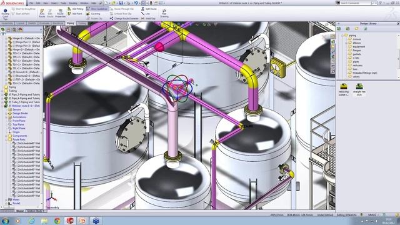
Task: Open the Routing menu
Action: 73,3
